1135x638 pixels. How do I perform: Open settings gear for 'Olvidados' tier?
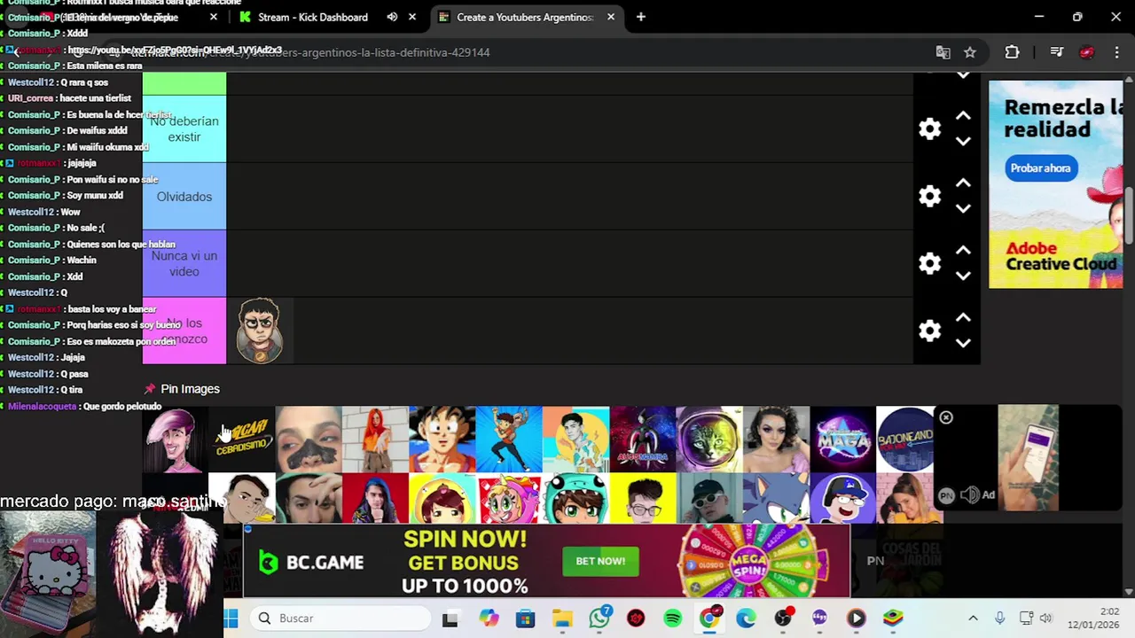[929, 196]
